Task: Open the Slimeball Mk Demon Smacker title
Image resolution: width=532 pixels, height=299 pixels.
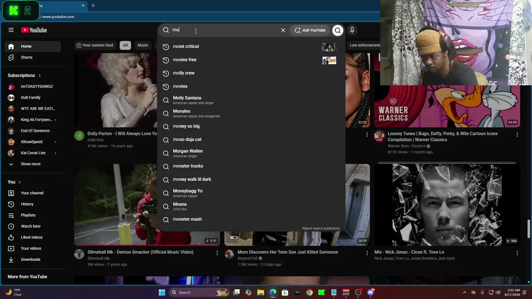Action: coord(140,252)
